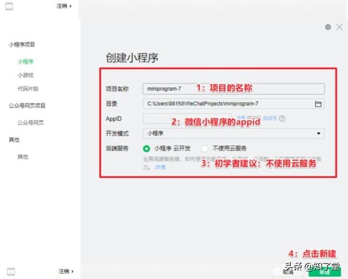Select 代码片段 in the project sidebar
The width and height of the screenshot is (348, 279).
[28, 89]
